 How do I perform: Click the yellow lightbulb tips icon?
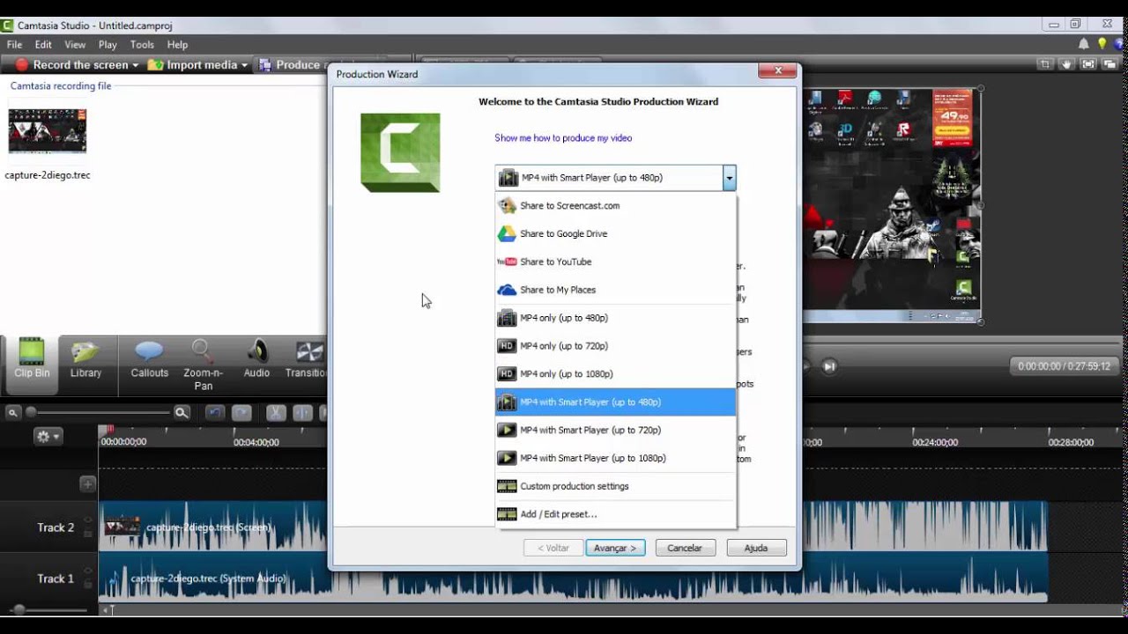tap(1102, 44)
